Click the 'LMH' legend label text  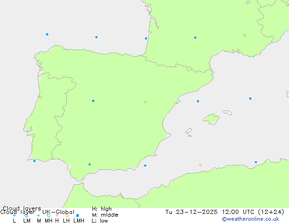pyautogui.click(x=79, y=221)
